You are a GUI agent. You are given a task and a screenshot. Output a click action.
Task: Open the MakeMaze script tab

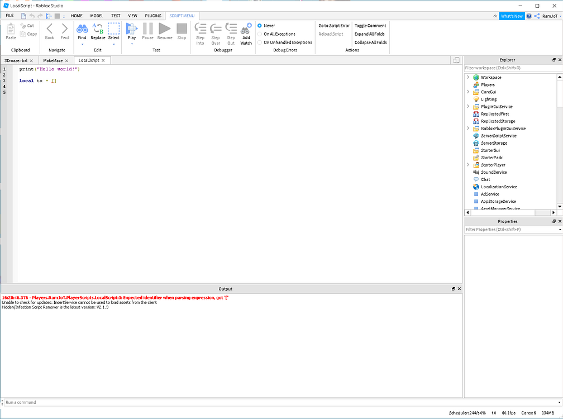click(x=53, y=60)
